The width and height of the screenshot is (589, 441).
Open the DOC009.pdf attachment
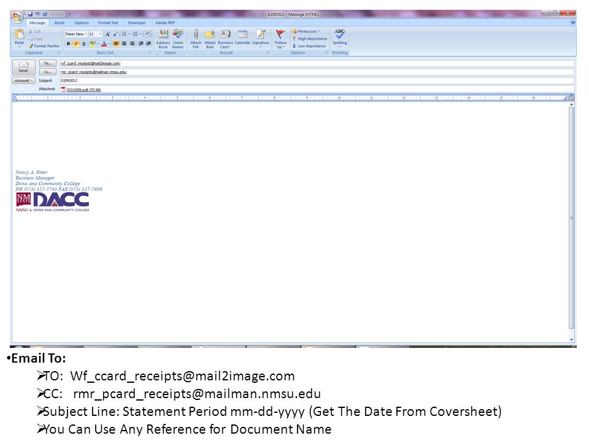(82, 90)
